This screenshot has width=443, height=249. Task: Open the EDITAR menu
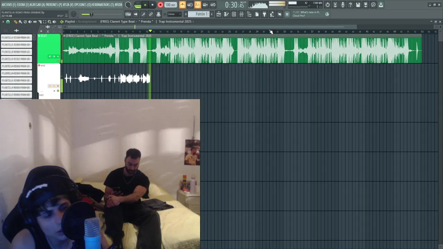pyautogui.click(x=23, y=4)
